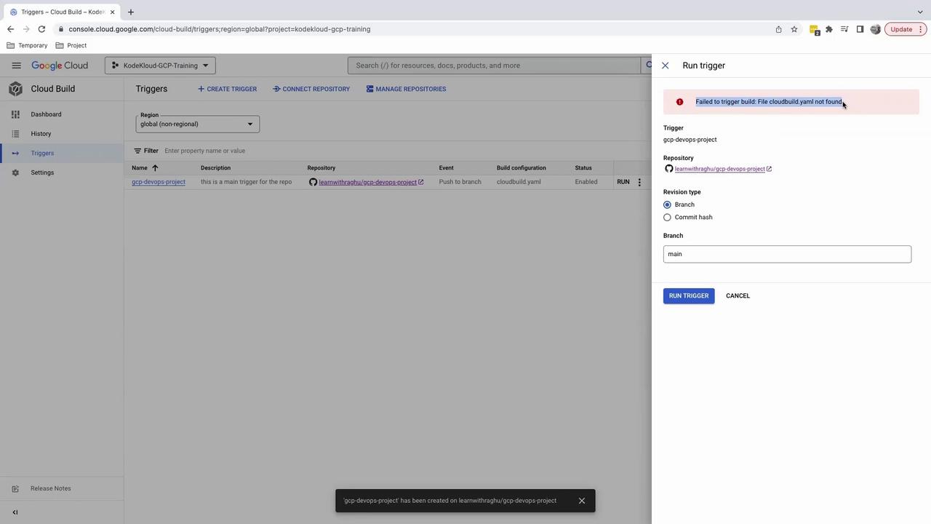Click the browser Update button
The height and width of the screenshot is (524, 931).
click(x=906, y=29)
